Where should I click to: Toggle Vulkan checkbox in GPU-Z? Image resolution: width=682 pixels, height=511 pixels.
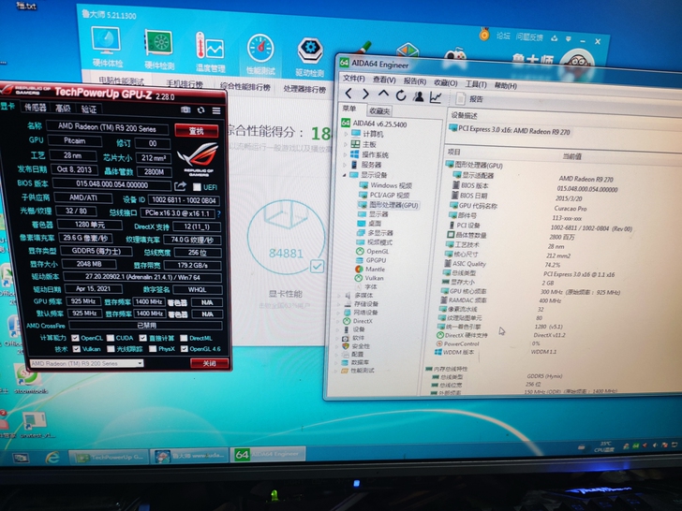point(77,349)
